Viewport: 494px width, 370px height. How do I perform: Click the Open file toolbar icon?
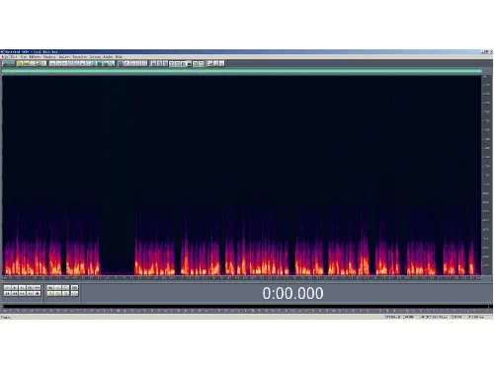26,63
